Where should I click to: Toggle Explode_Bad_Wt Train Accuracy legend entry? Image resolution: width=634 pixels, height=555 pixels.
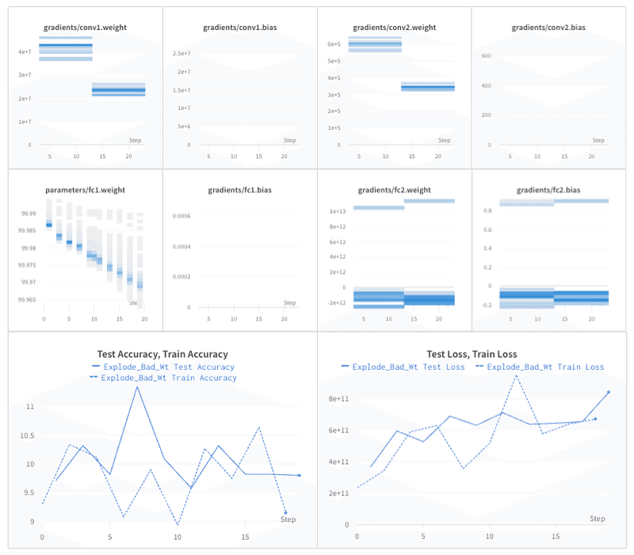[x=163, y=378]
